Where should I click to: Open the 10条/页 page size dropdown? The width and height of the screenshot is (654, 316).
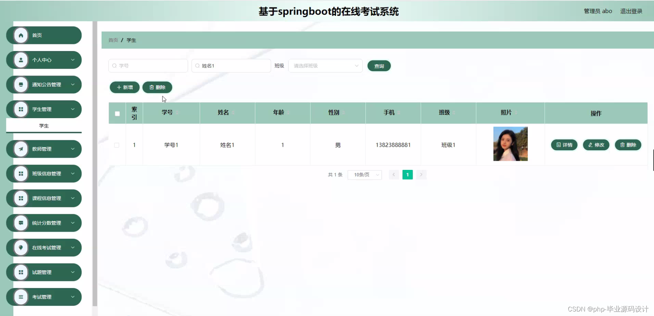(364, 174)
